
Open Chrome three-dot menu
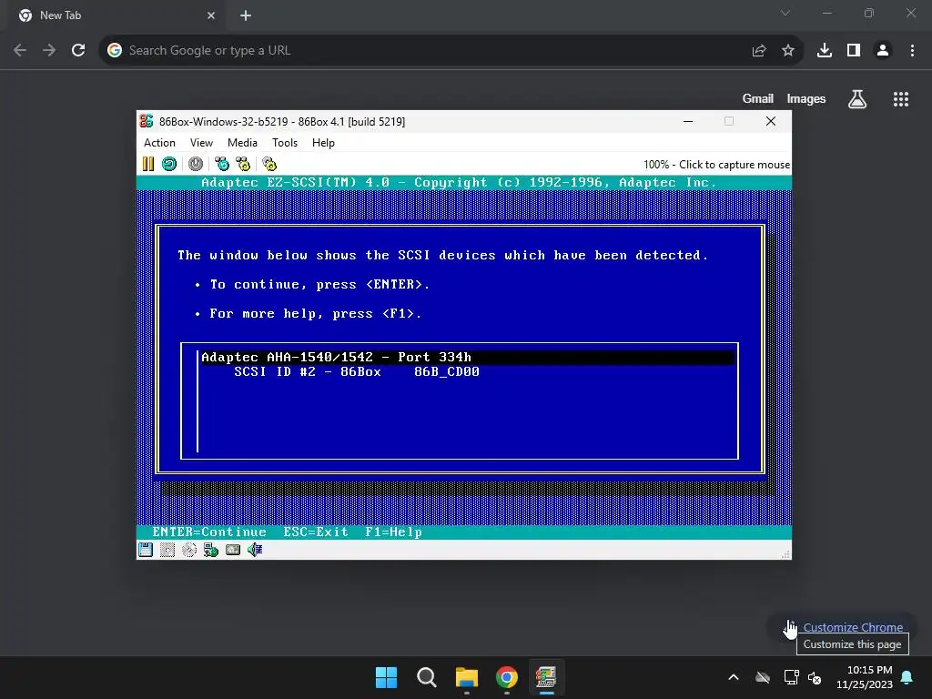pyautogui.click(x=912, y=51)
